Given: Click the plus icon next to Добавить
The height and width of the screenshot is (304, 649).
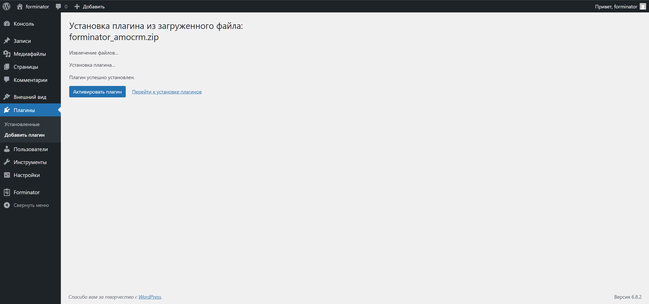Looking at the screenshot, I should click(77, 7).
